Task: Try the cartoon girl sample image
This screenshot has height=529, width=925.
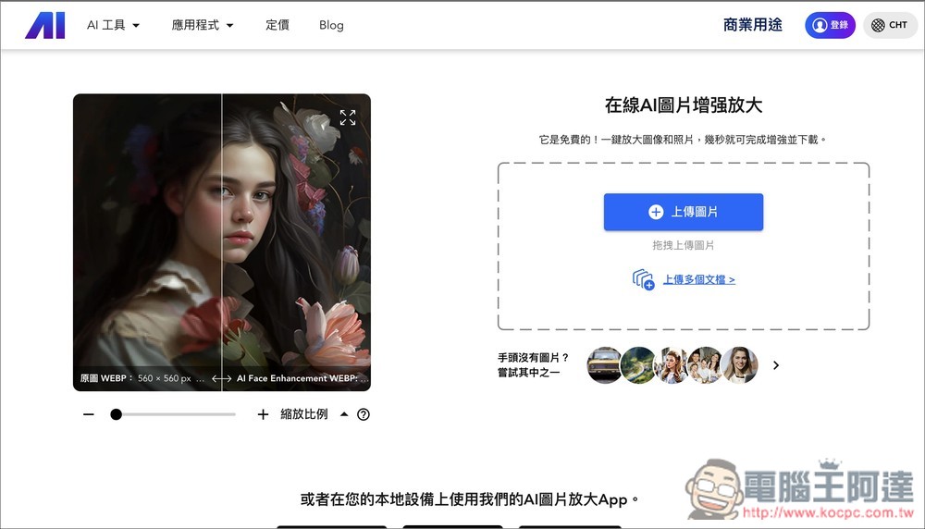Action: 672,365
